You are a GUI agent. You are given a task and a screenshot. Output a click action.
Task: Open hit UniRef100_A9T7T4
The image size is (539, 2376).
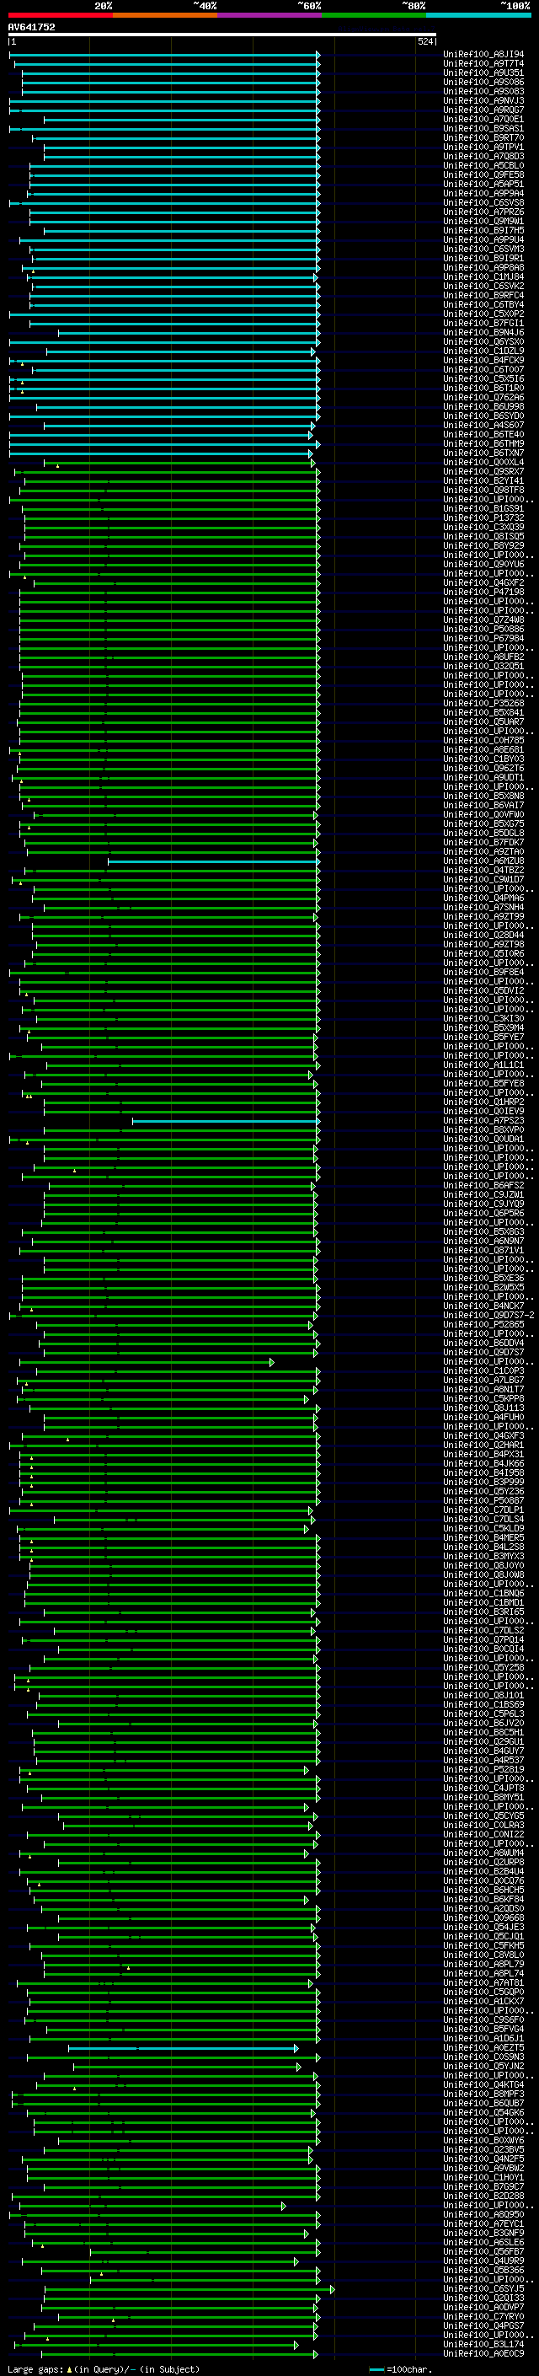(483, 64)
